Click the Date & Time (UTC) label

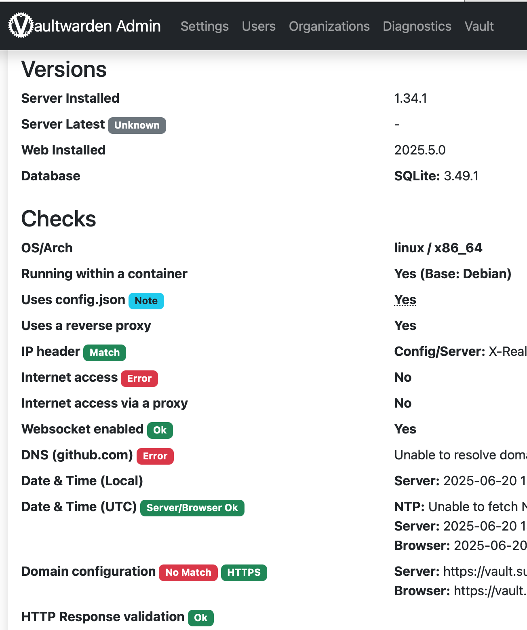pos(79,507)
